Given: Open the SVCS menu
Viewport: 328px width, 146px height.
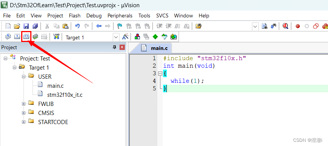Looking at the screenshot, I should tap(162, 16).
